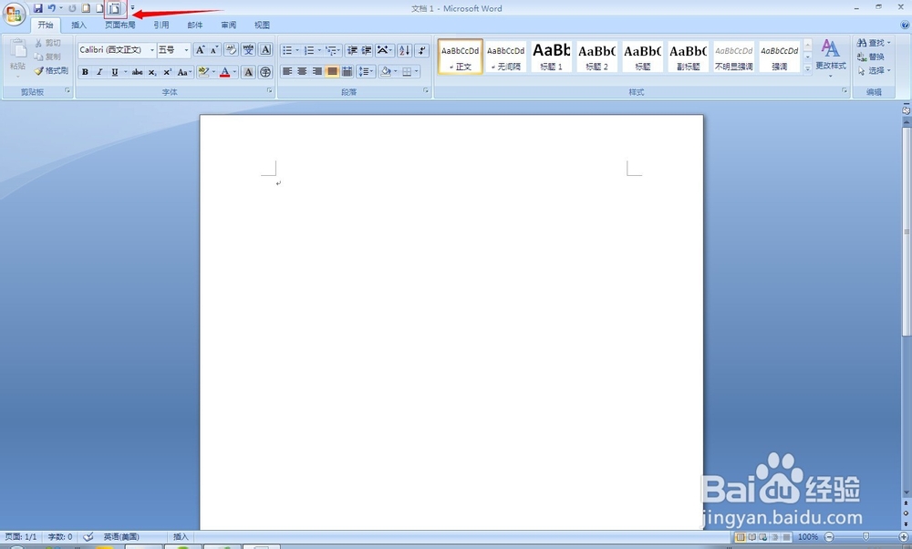Screen dimensions: 912x549
Task: Apply character border
Action: (x=265, y=50)
